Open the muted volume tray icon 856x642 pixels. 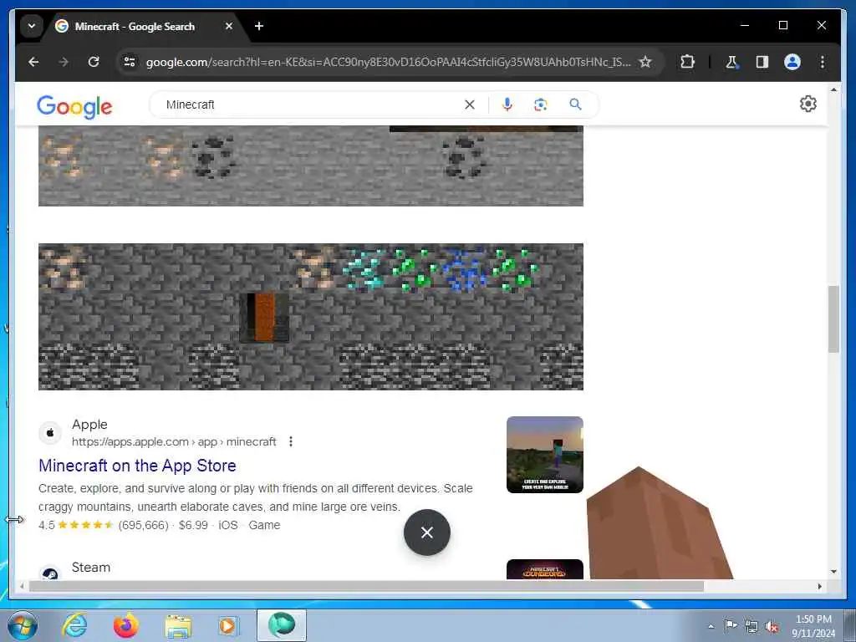tap(772, 626)
